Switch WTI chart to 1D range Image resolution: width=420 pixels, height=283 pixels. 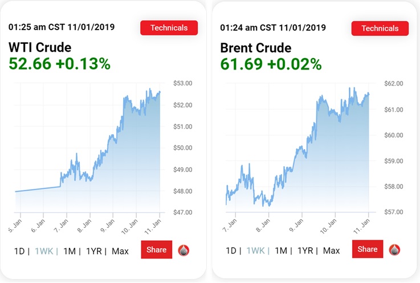pyautogui.click(x=21, y=251)
